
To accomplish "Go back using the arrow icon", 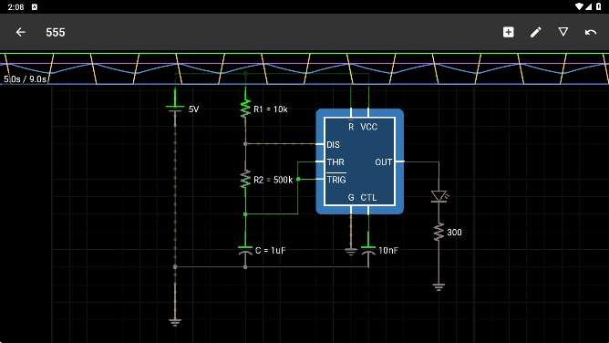I will coord(21,32).
